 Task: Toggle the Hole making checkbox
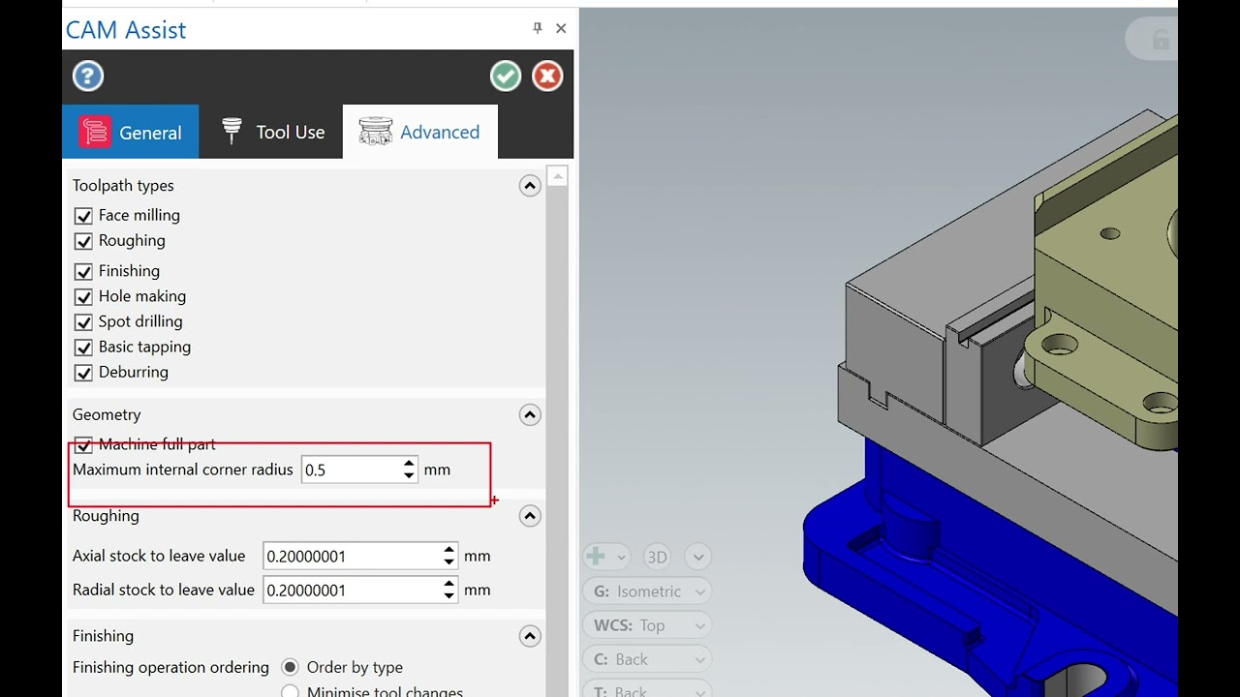[83, 297]
